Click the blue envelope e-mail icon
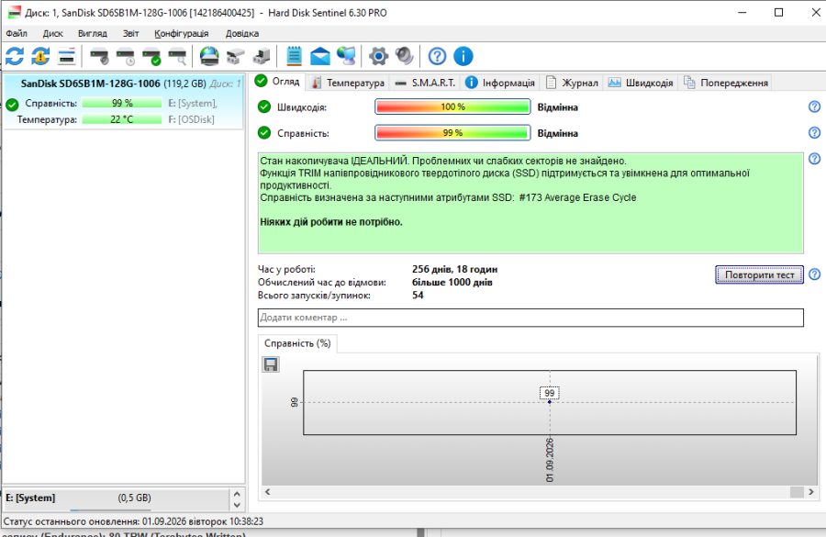This screenshot has height=537, width=826. point(319,56)
